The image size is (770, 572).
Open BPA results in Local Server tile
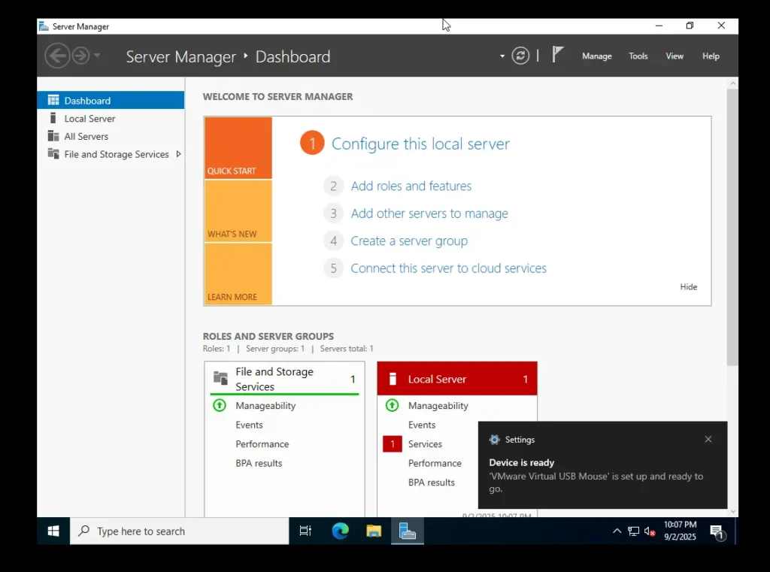431,482
